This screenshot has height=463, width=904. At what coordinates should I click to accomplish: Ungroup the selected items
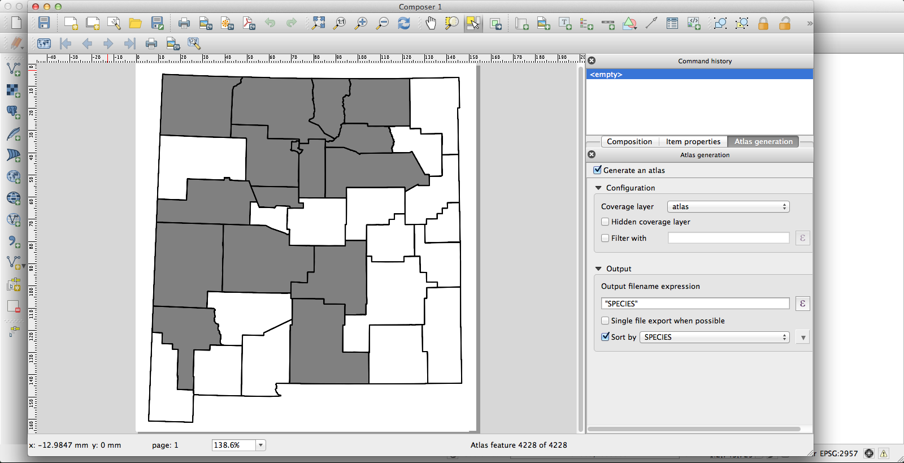click(x=742, y=23)
